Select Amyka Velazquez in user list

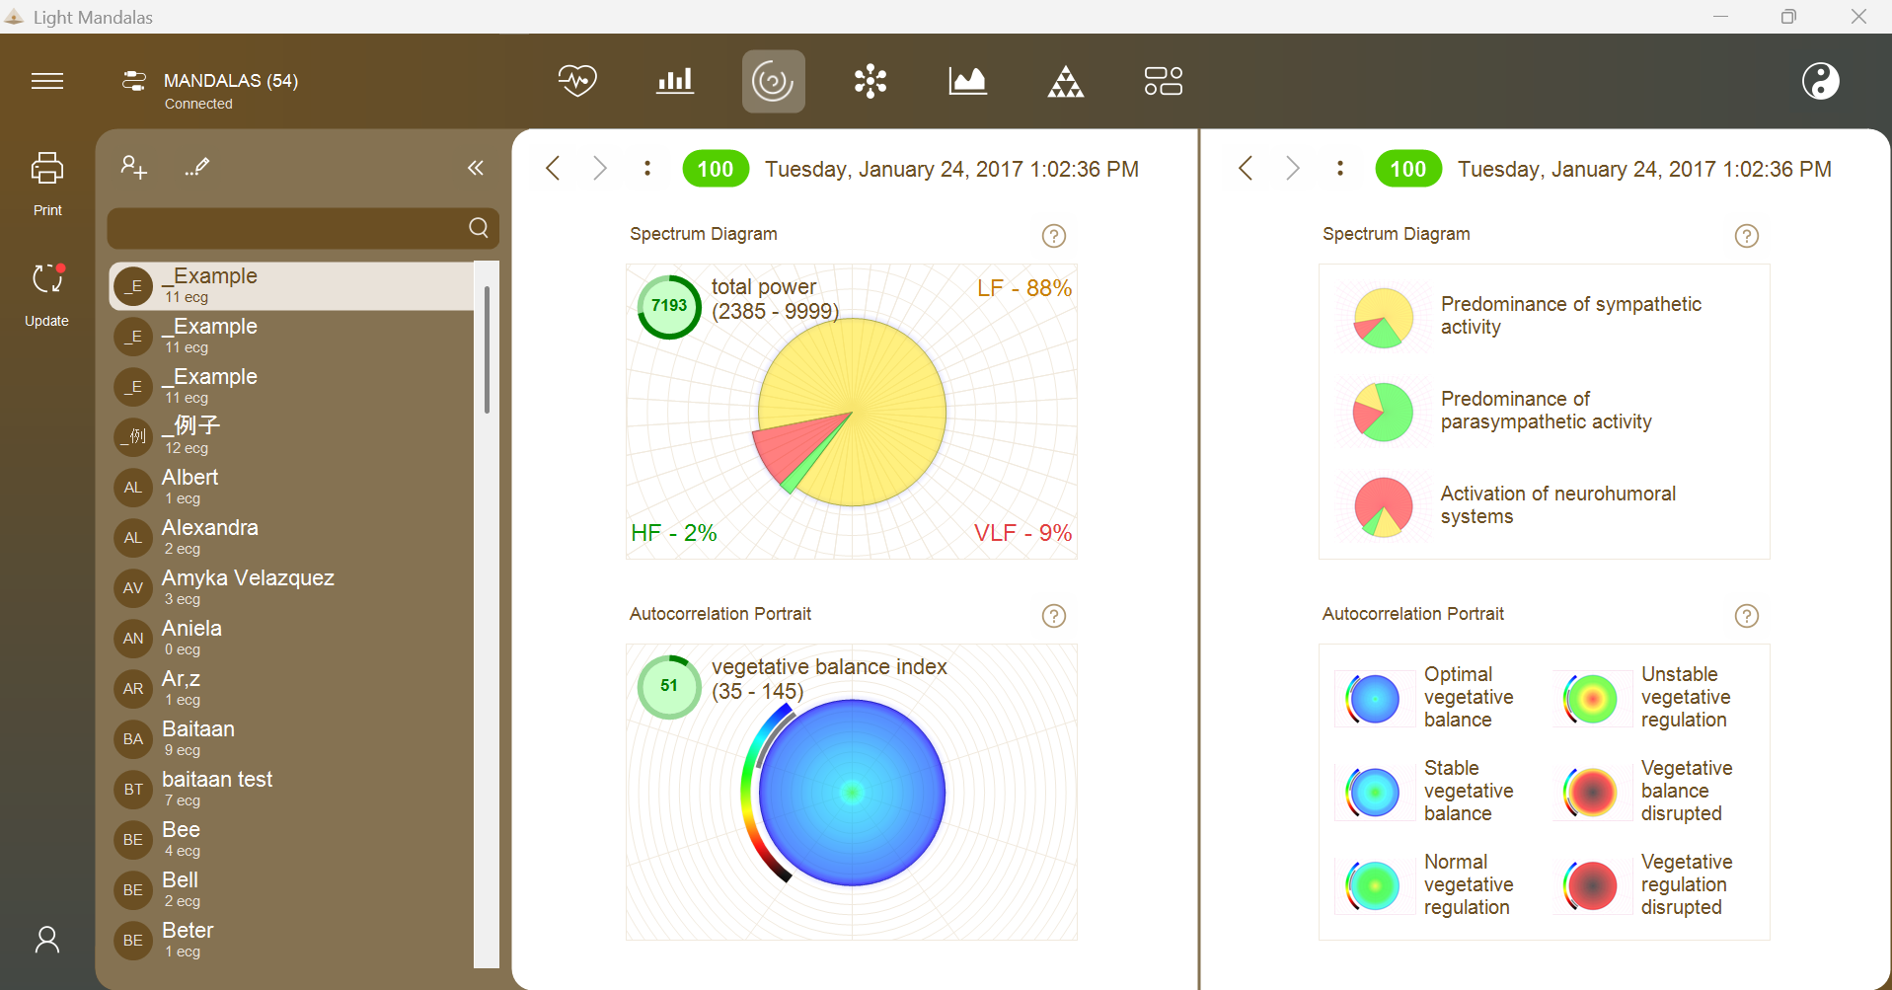[291, 587]
